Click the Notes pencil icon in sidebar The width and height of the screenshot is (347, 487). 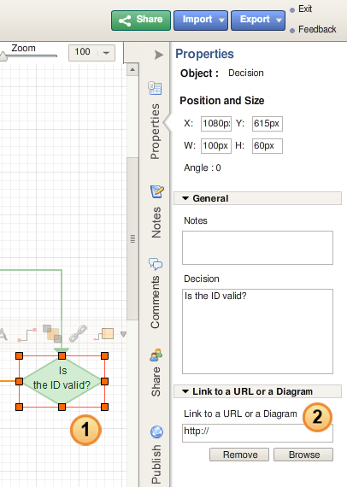(x=157, y=191)
